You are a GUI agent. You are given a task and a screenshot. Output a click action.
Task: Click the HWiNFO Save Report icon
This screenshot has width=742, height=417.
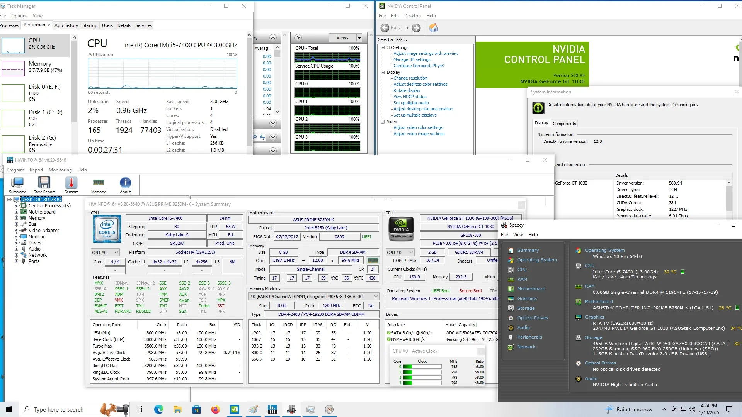(x=44, y=185)
